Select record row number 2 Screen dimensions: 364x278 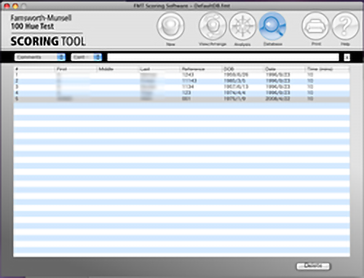tap(181, 81)
